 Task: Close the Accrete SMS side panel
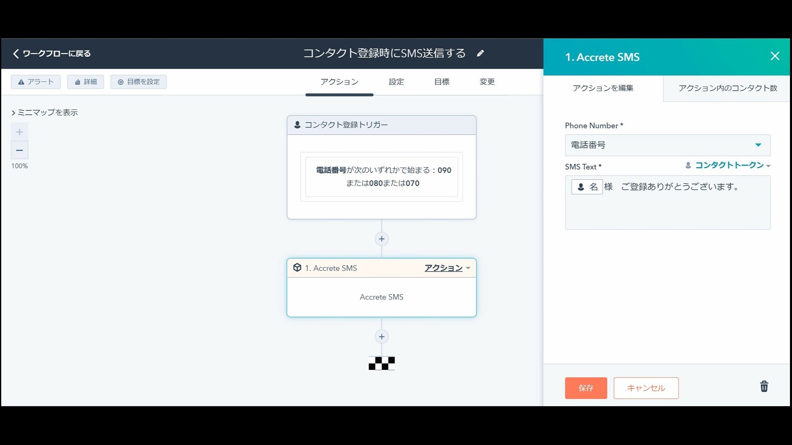[x=774, y=56]
